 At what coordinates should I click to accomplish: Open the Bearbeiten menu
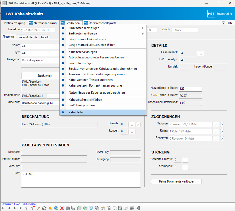[x=70, y=23]
